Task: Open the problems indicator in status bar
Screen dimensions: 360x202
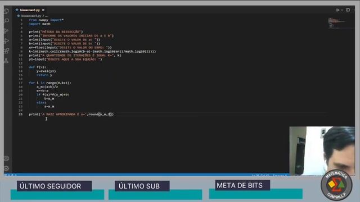Action: (10, 176)
